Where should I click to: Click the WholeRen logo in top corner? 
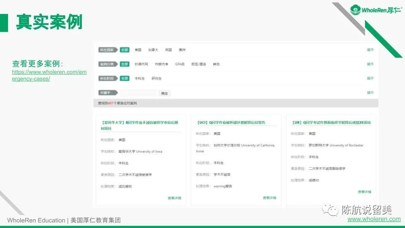pyautogui.click(x=376, y=9)
